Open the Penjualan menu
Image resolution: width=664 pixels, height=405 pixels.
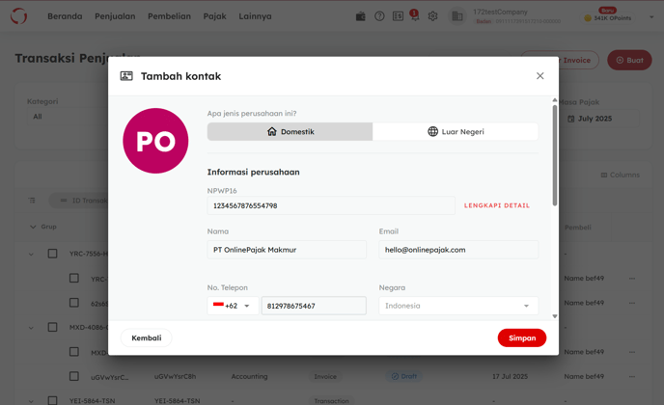click(115, 16)
